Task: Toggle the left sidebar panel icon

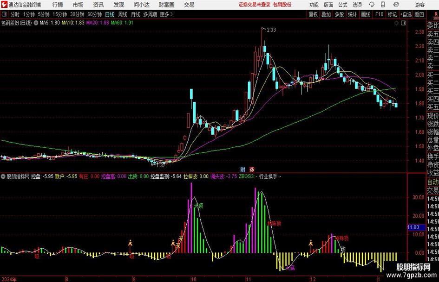Action: pyautogui.click(x=4, y=14)
